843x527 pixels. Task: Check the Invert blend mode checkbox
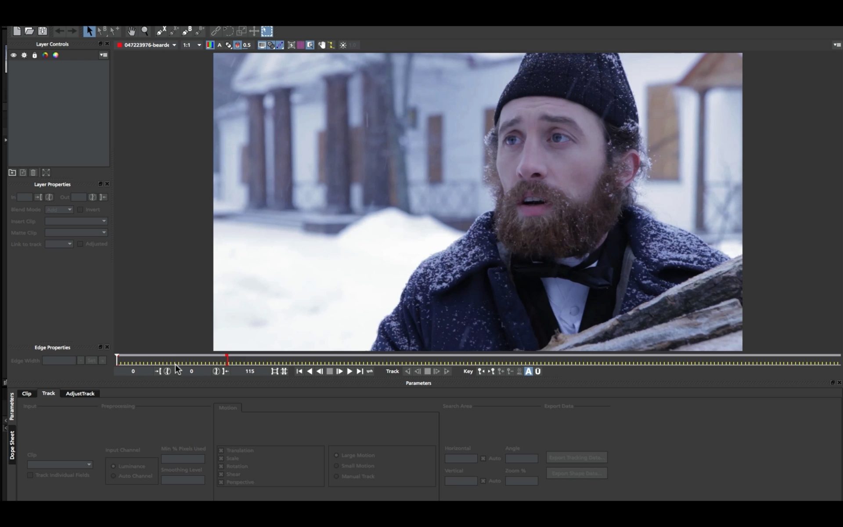[80, 210]
